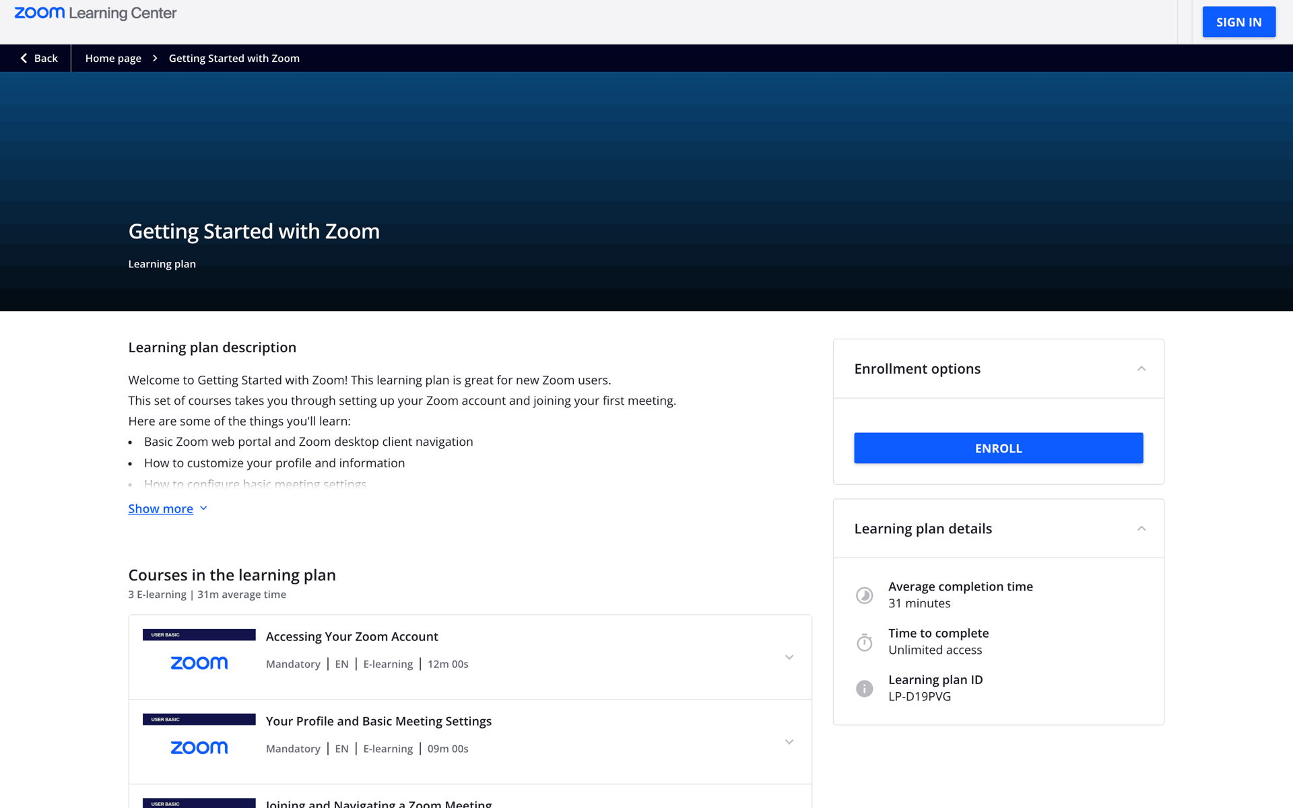1293x808 pixels.
Task: Click the Show more chevron icon
Action: (203, 509)
